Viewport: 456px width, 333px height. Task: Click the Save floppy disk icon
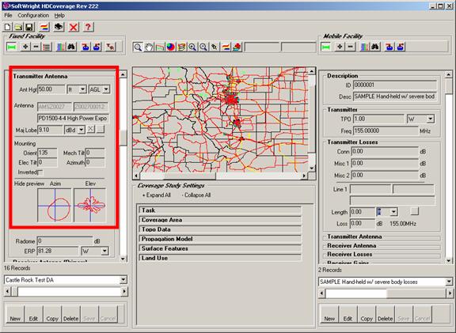click(x=29, y=27)
